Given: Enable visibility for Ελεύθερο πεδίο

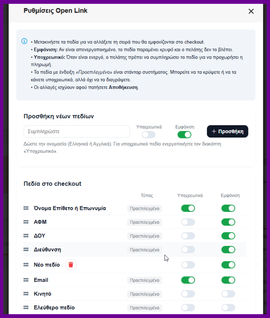Looking at the screenshot, I should [228, 308].
